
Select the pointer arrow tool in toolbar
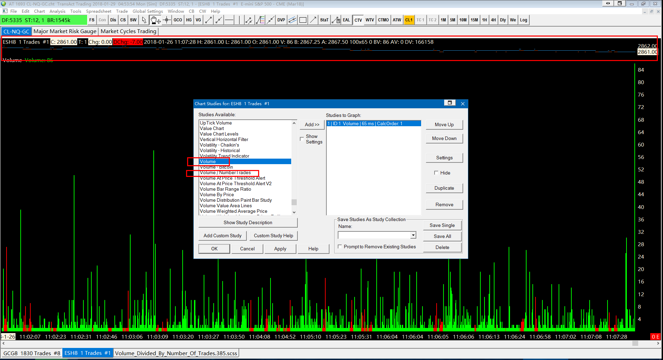click(144, 20)
